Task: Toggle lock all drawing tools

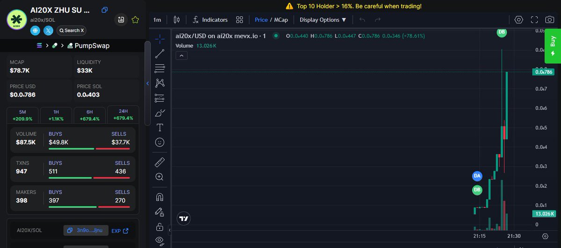Action: pos(160,227)
